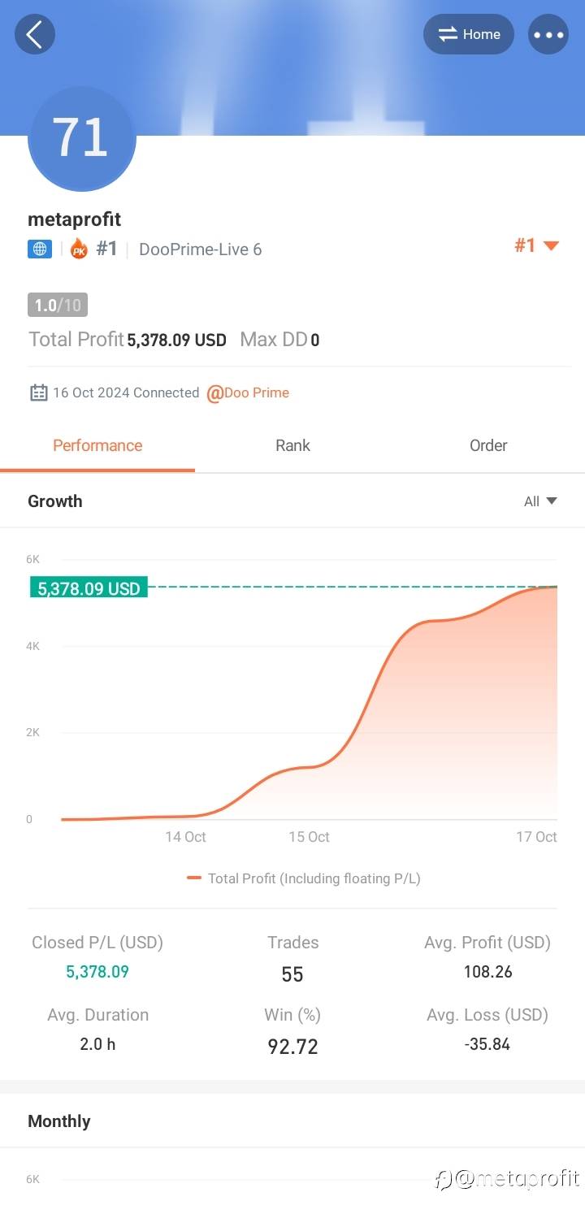Click the blue globe icon under username
Screen dimensions: 585x1214
pos(40,249)
